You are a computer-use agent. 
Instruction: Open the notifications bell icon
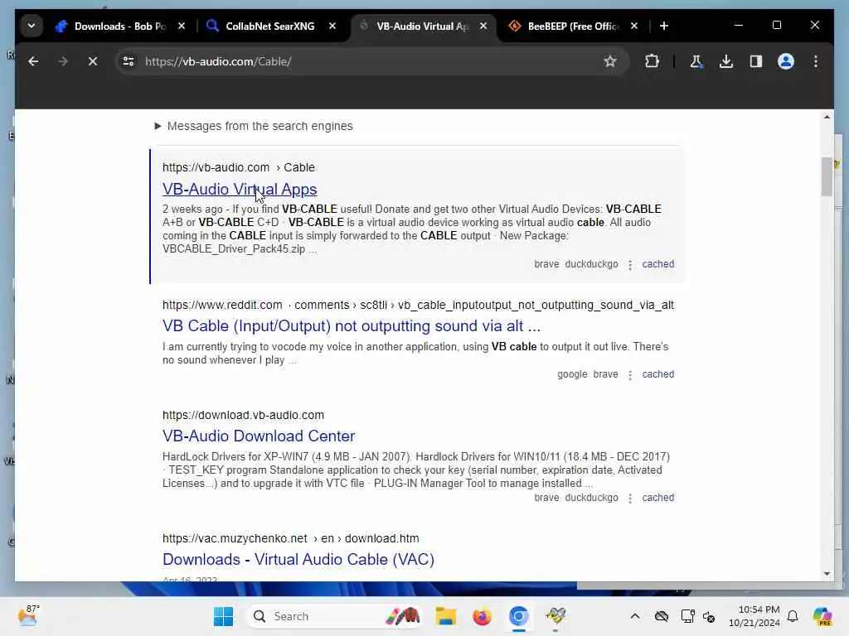(x=793, y=616)
